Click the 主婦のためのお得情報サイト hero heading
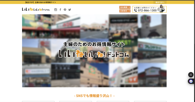195x102 pixels. (x=94, y=44)
